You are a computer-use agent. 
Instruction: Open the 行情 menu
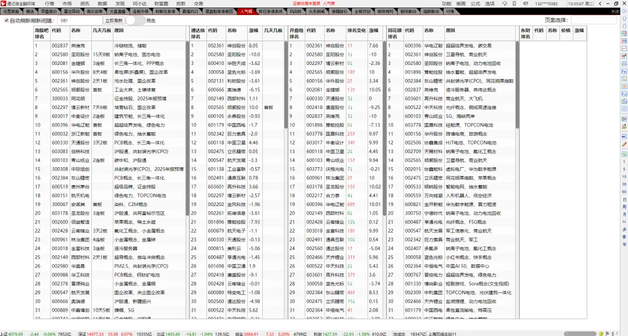pos(49,3)
